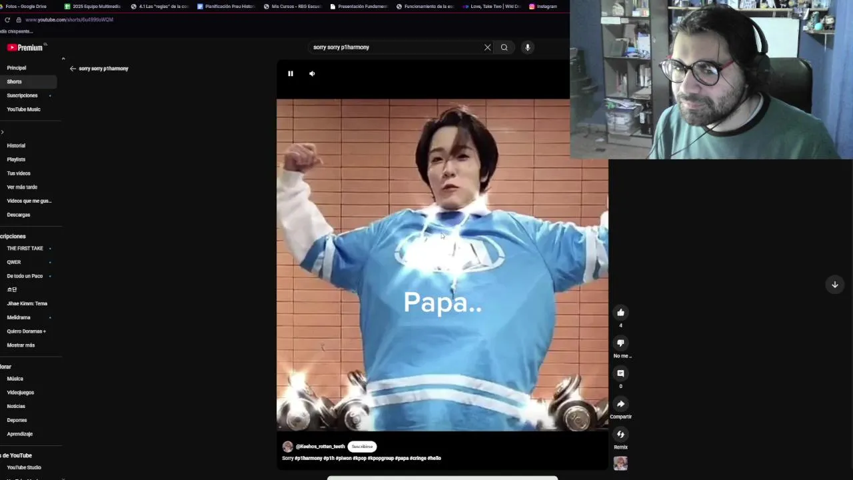Switch to Presentación Fundamentos tab
The width and height of the screenshot is (853, 480).
point(359,6)
